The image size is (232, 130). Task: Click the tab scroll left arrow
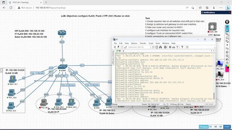(x=211, y=51)
